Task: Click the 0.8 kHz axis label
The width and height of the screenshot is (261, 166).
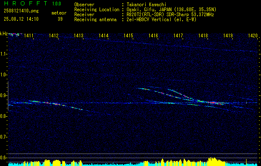Action: tap(3, 116)
